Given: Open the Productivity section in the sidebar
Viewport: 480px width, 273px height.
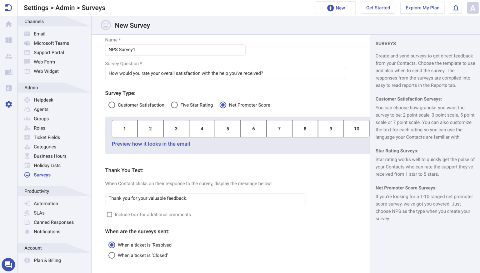Looking at the screenshot, I should (37, 191).
